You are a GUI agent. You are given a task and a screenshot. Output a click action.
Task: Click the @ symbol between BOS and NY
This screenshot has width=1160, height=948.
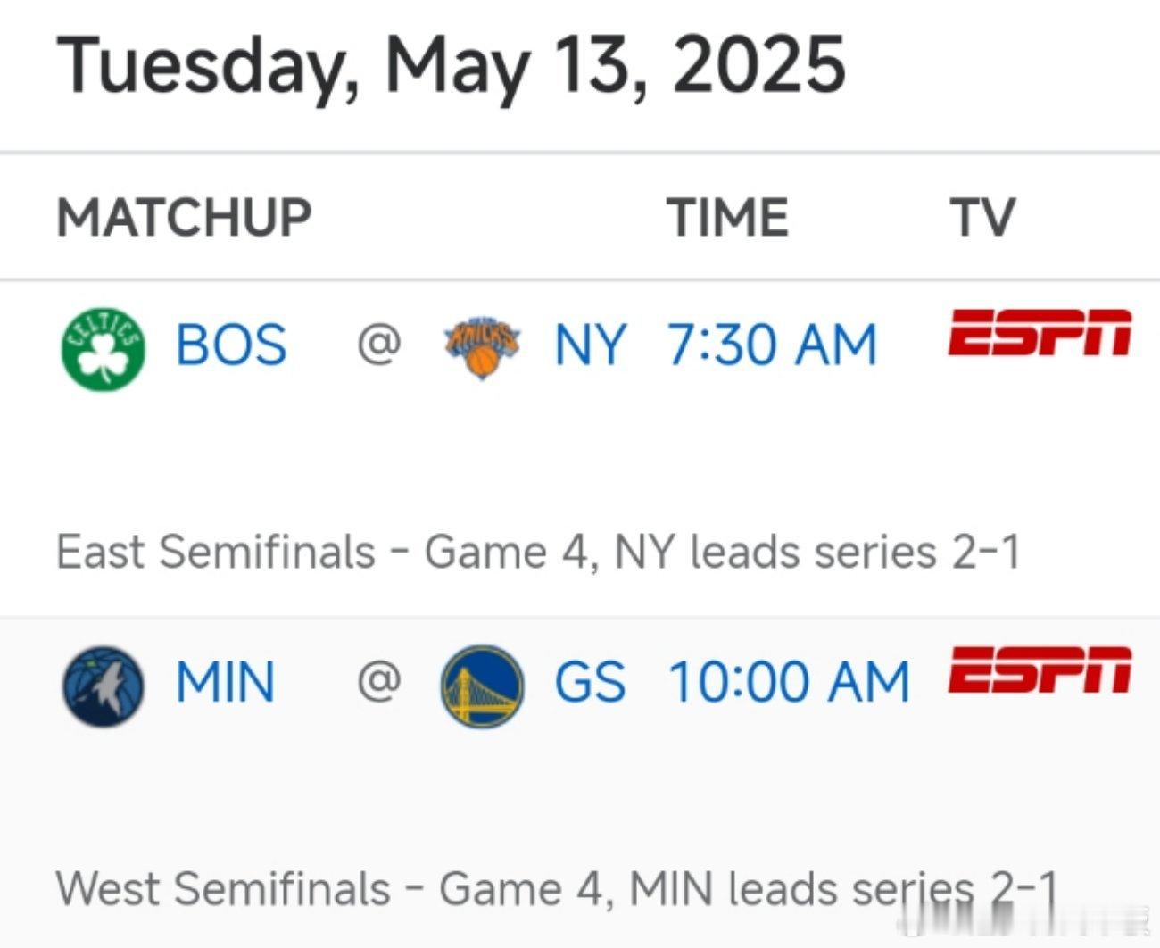378,345
